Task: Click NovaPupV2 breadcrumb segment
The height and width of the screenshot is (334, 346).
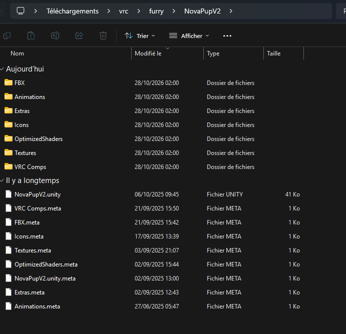Action: [202, 11]
